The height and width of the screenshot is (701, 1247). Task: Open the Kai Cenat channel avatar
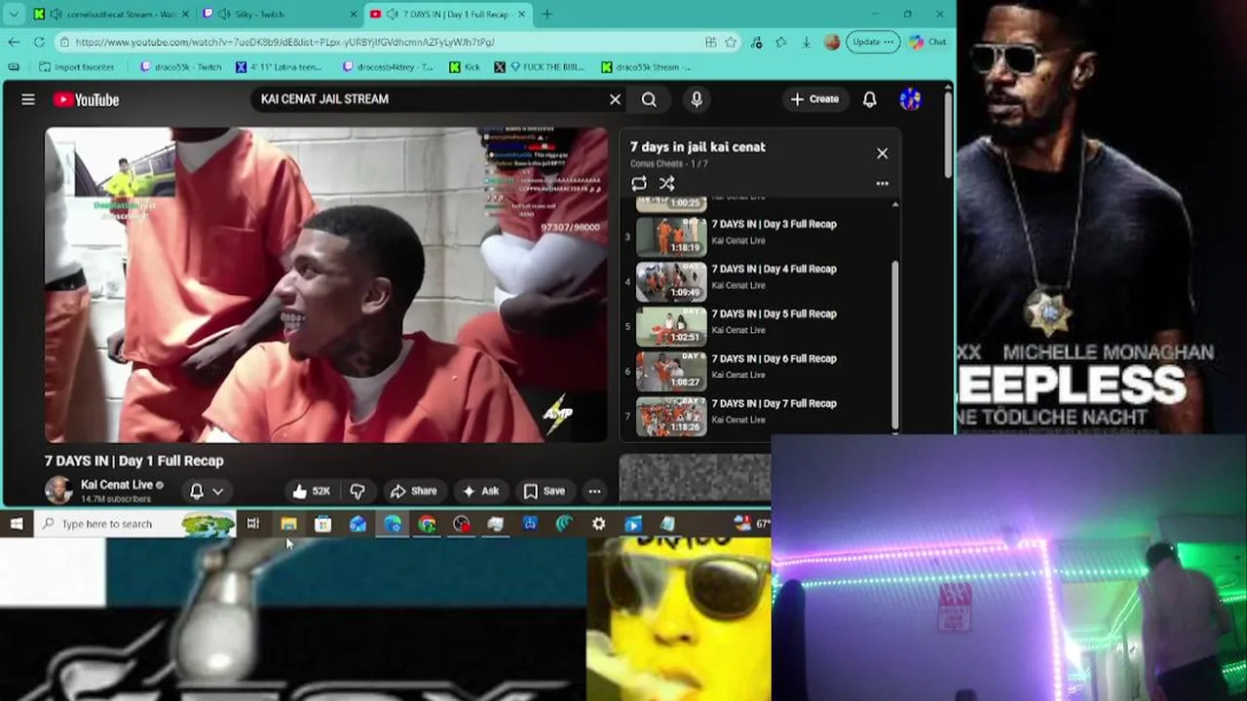[x=58, y=491]
